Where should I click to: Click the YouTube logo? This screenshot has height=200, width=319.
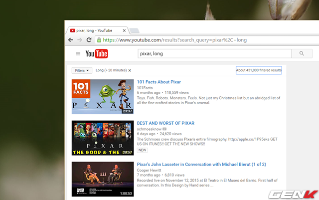(x=97, y=54)
